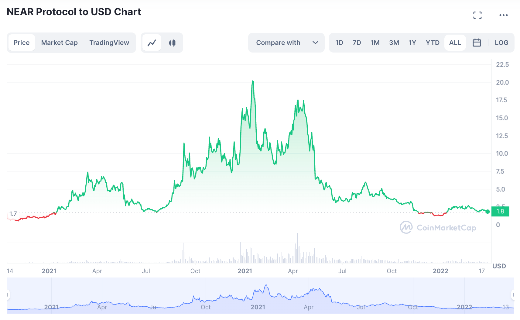Set time range to 1M
The height and width of the screenshot is (320, 520).
pos(375,43)
